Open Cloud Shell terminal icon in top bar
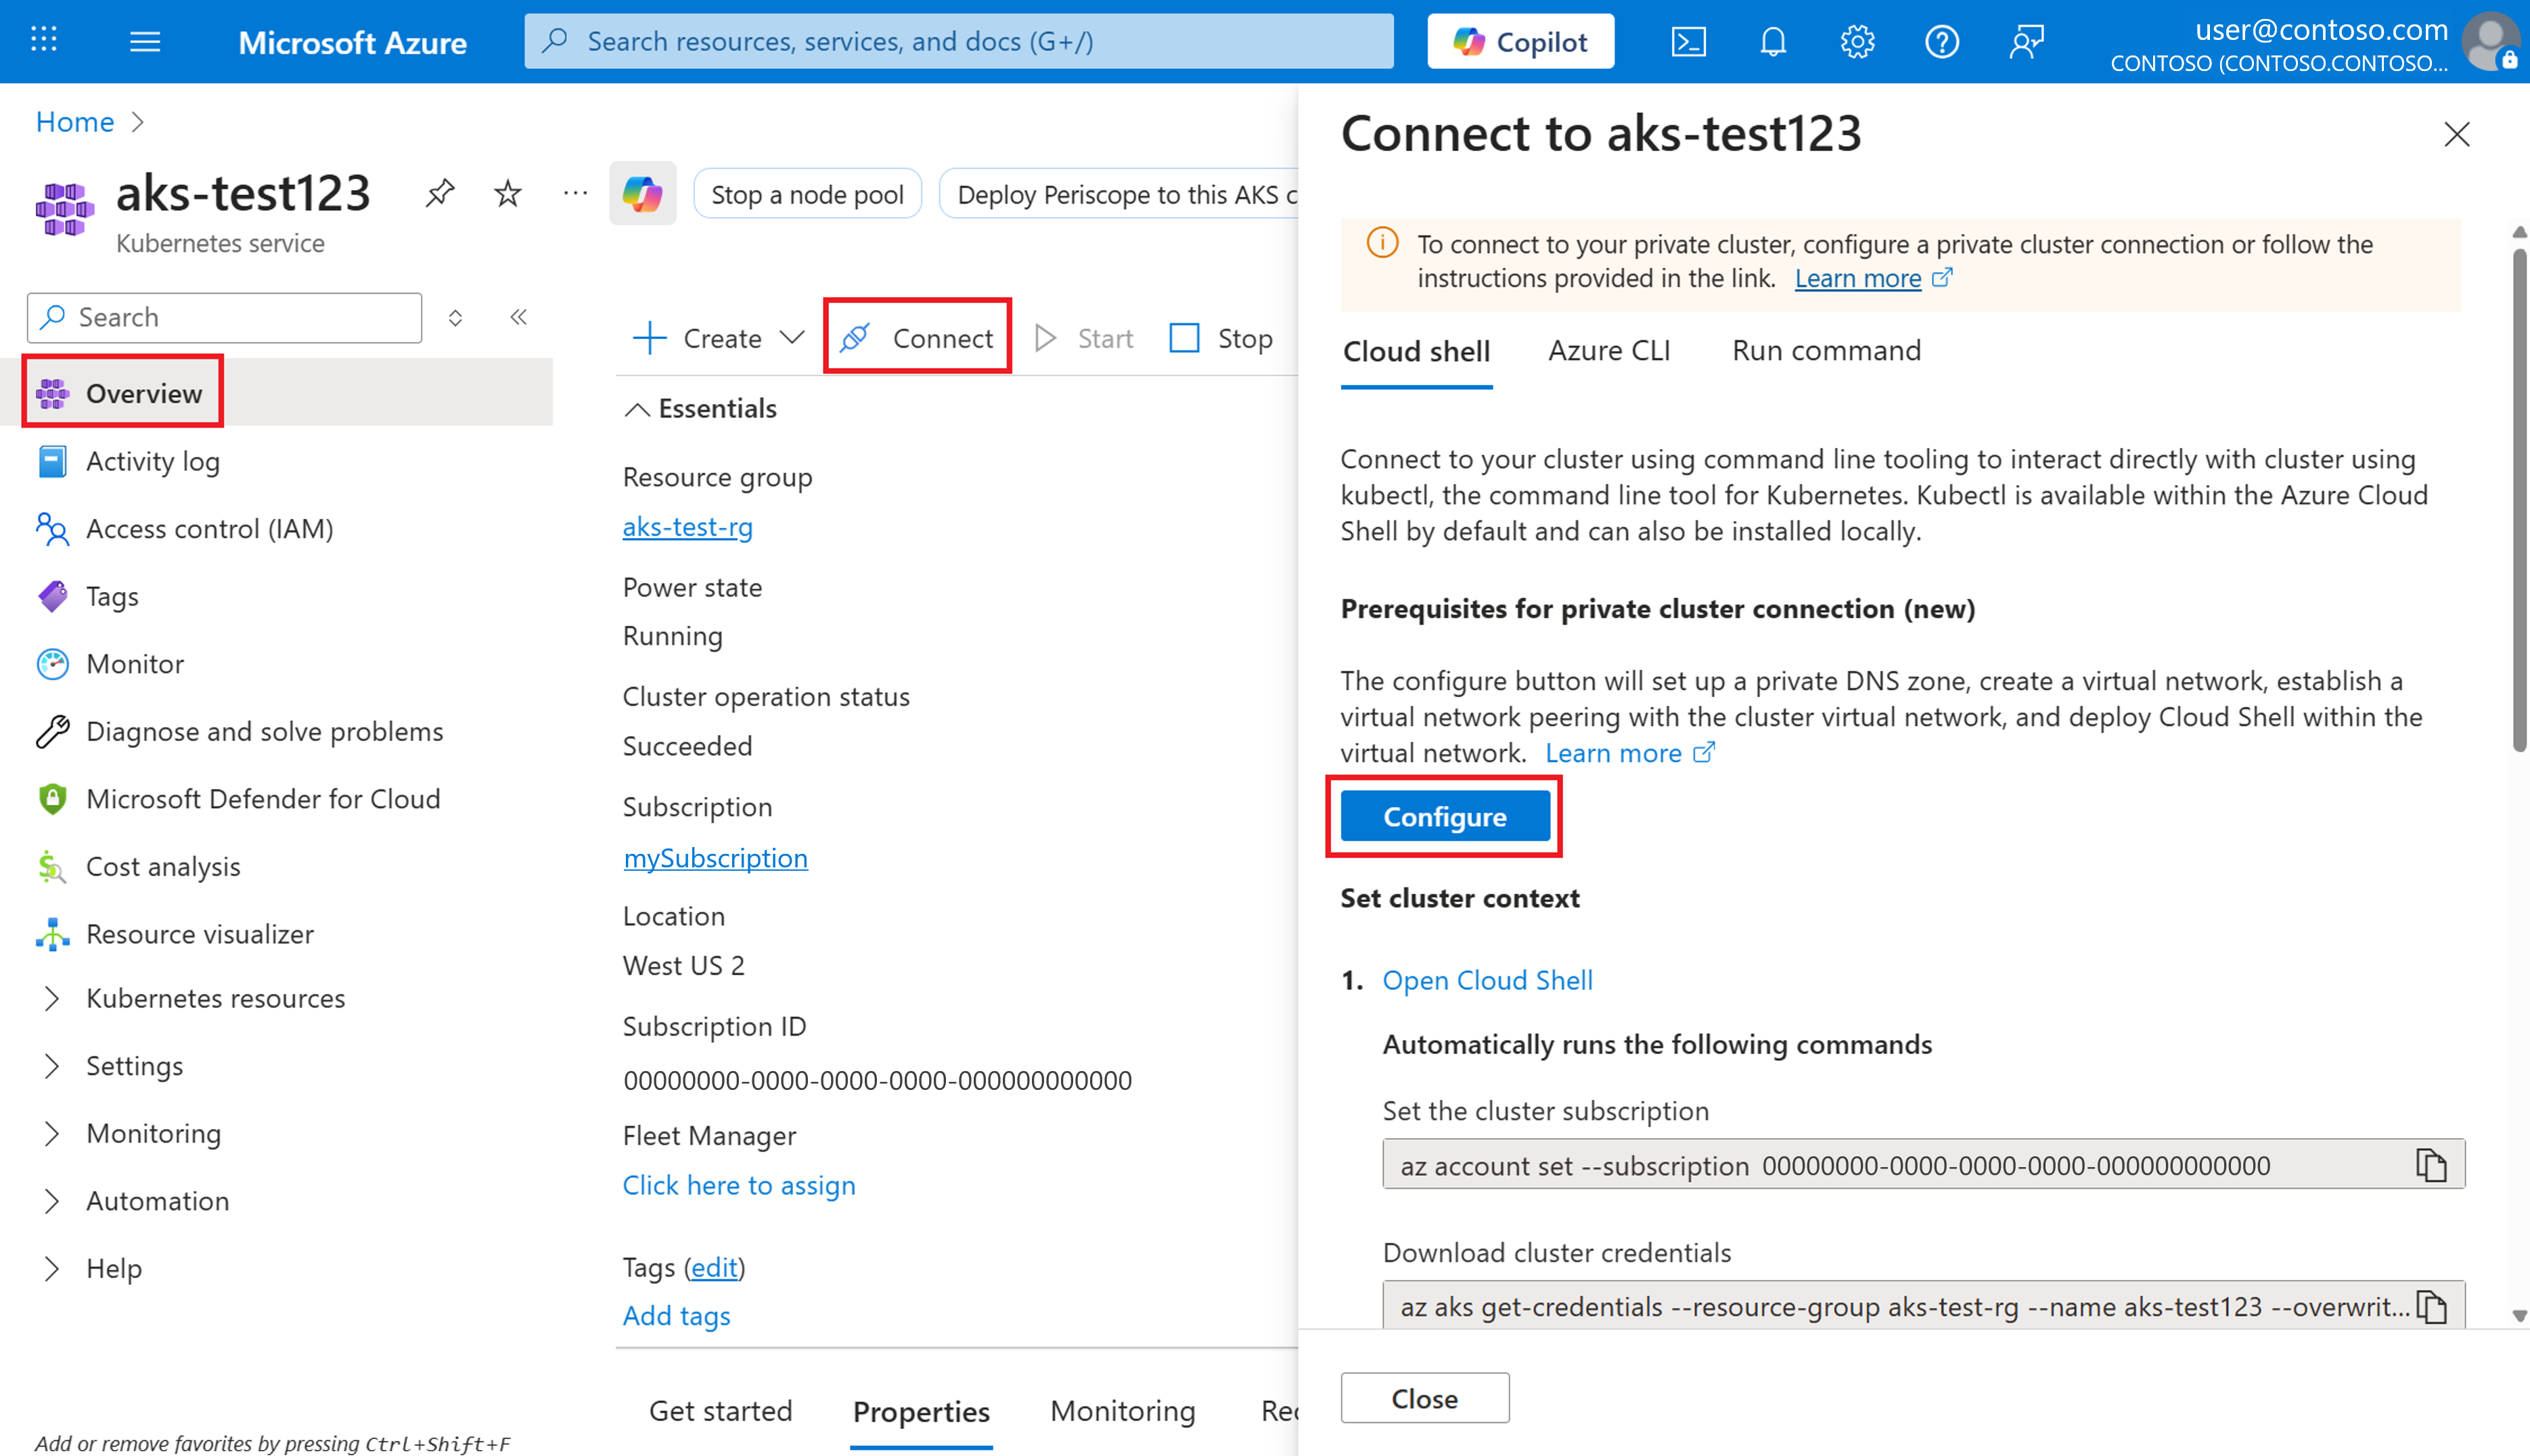This screenshot has width=2530, height=1456. click(x=1690, y=41)
